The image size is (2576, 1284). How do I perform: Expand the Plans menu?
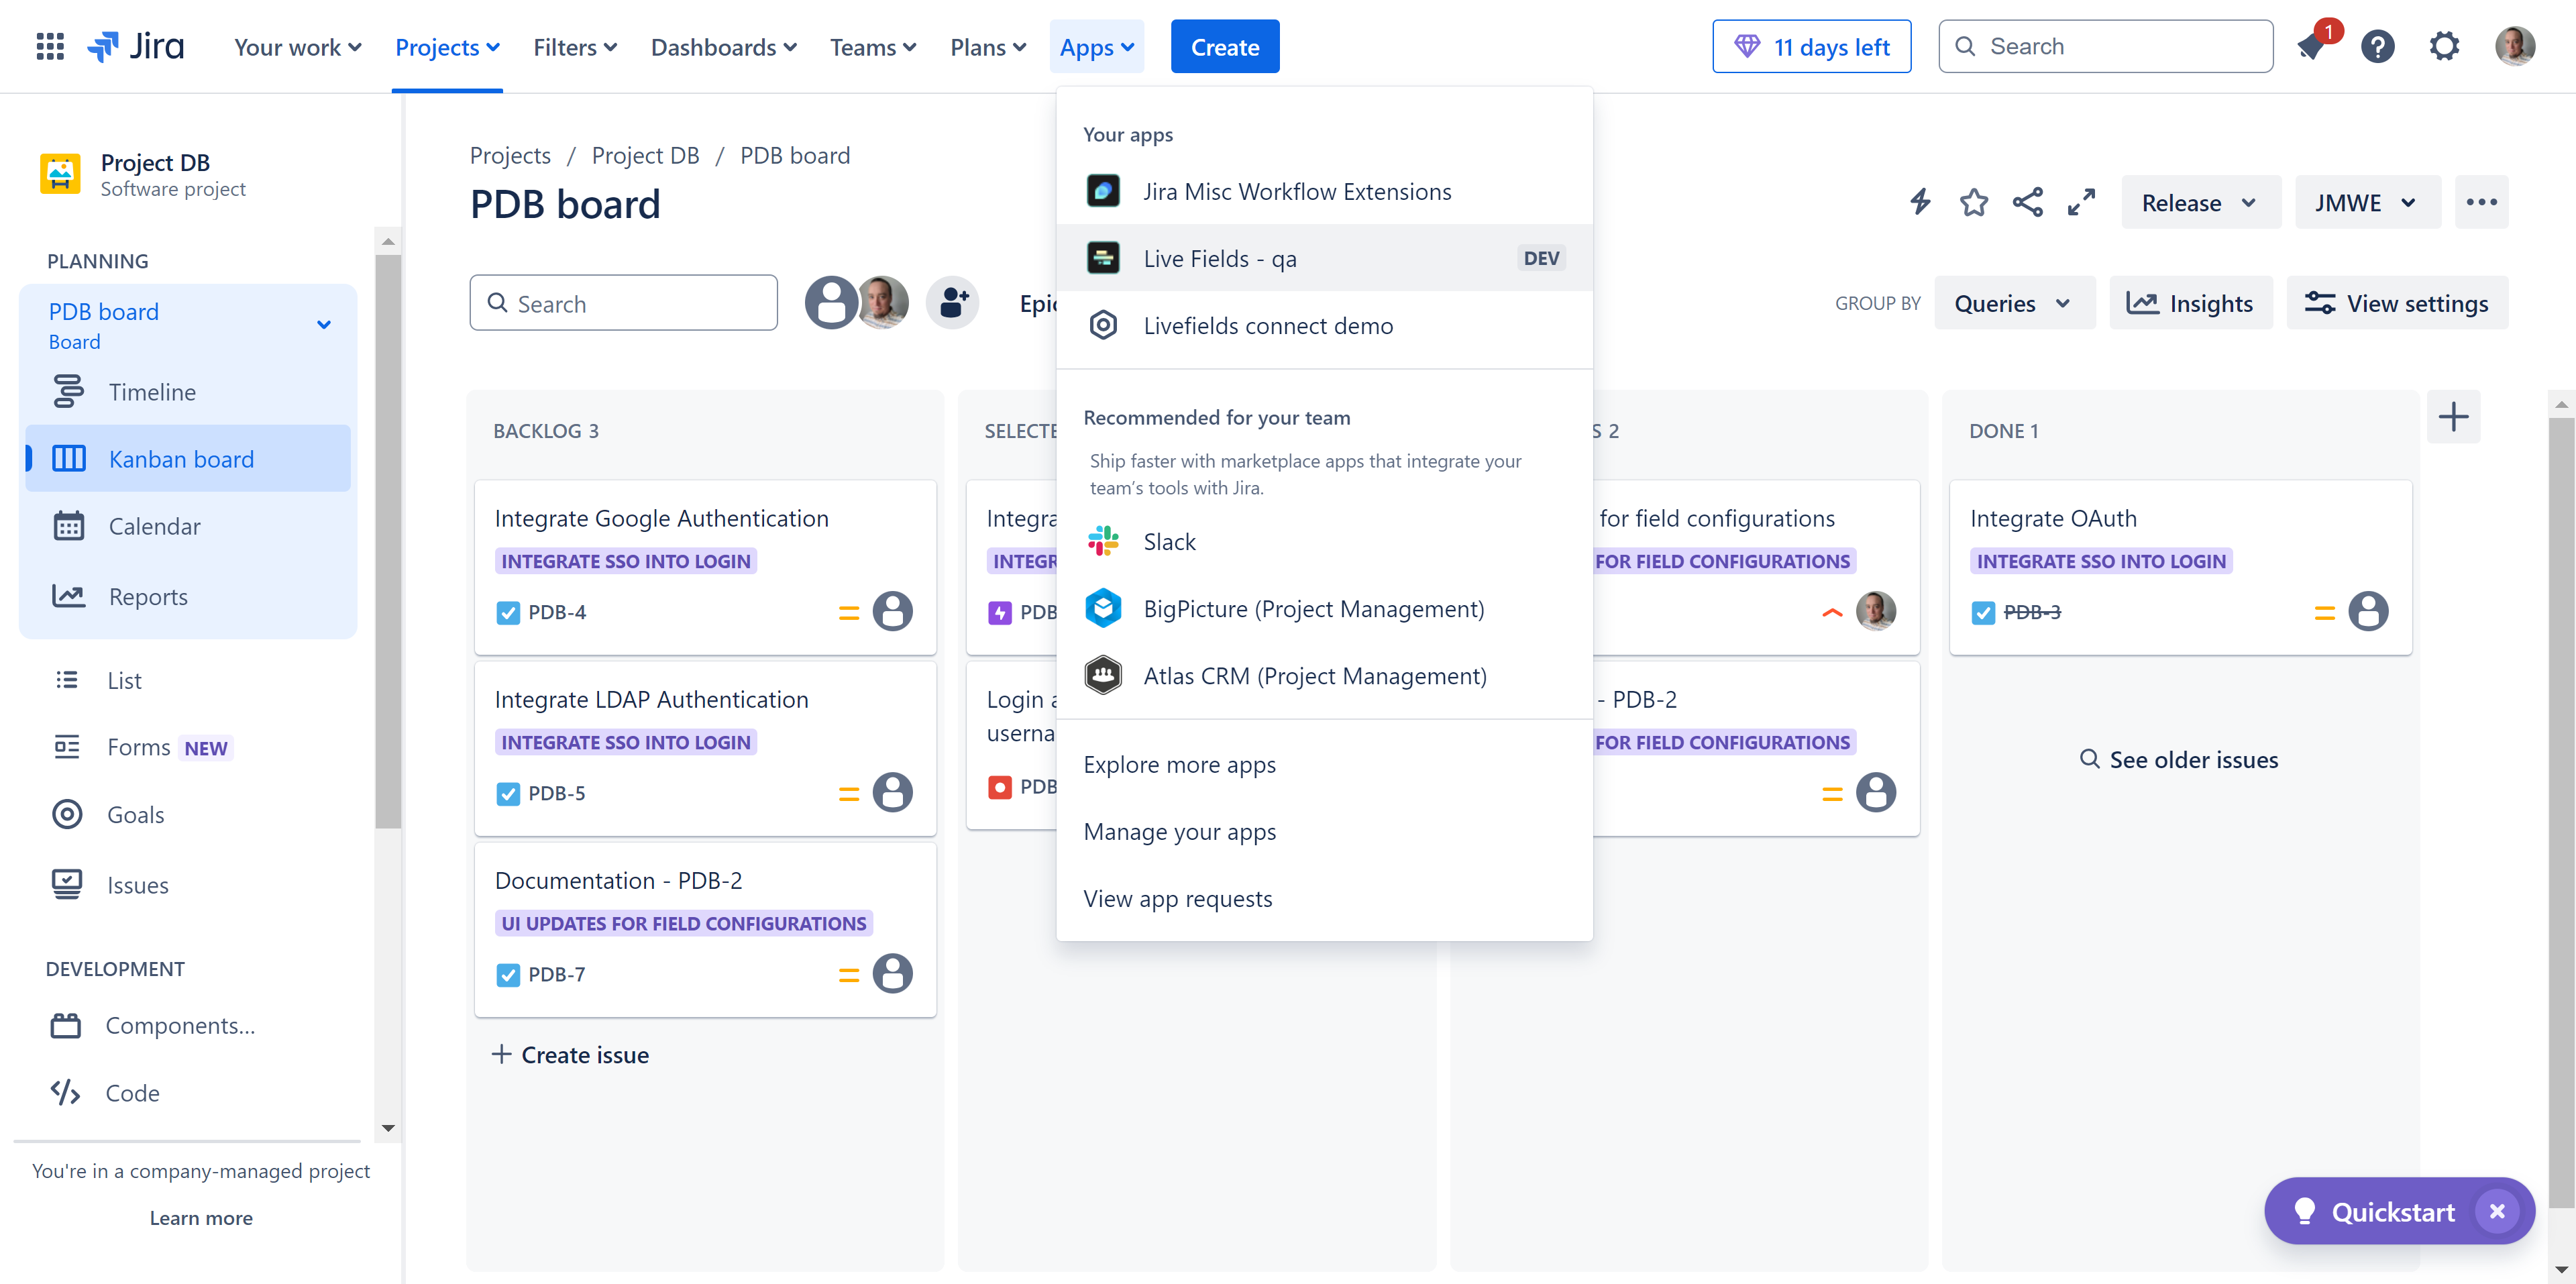(988, 47)
